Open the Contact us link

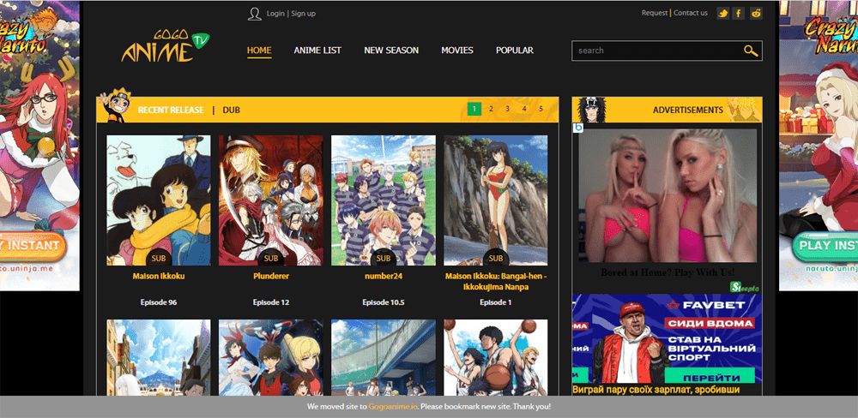[691, 13]
